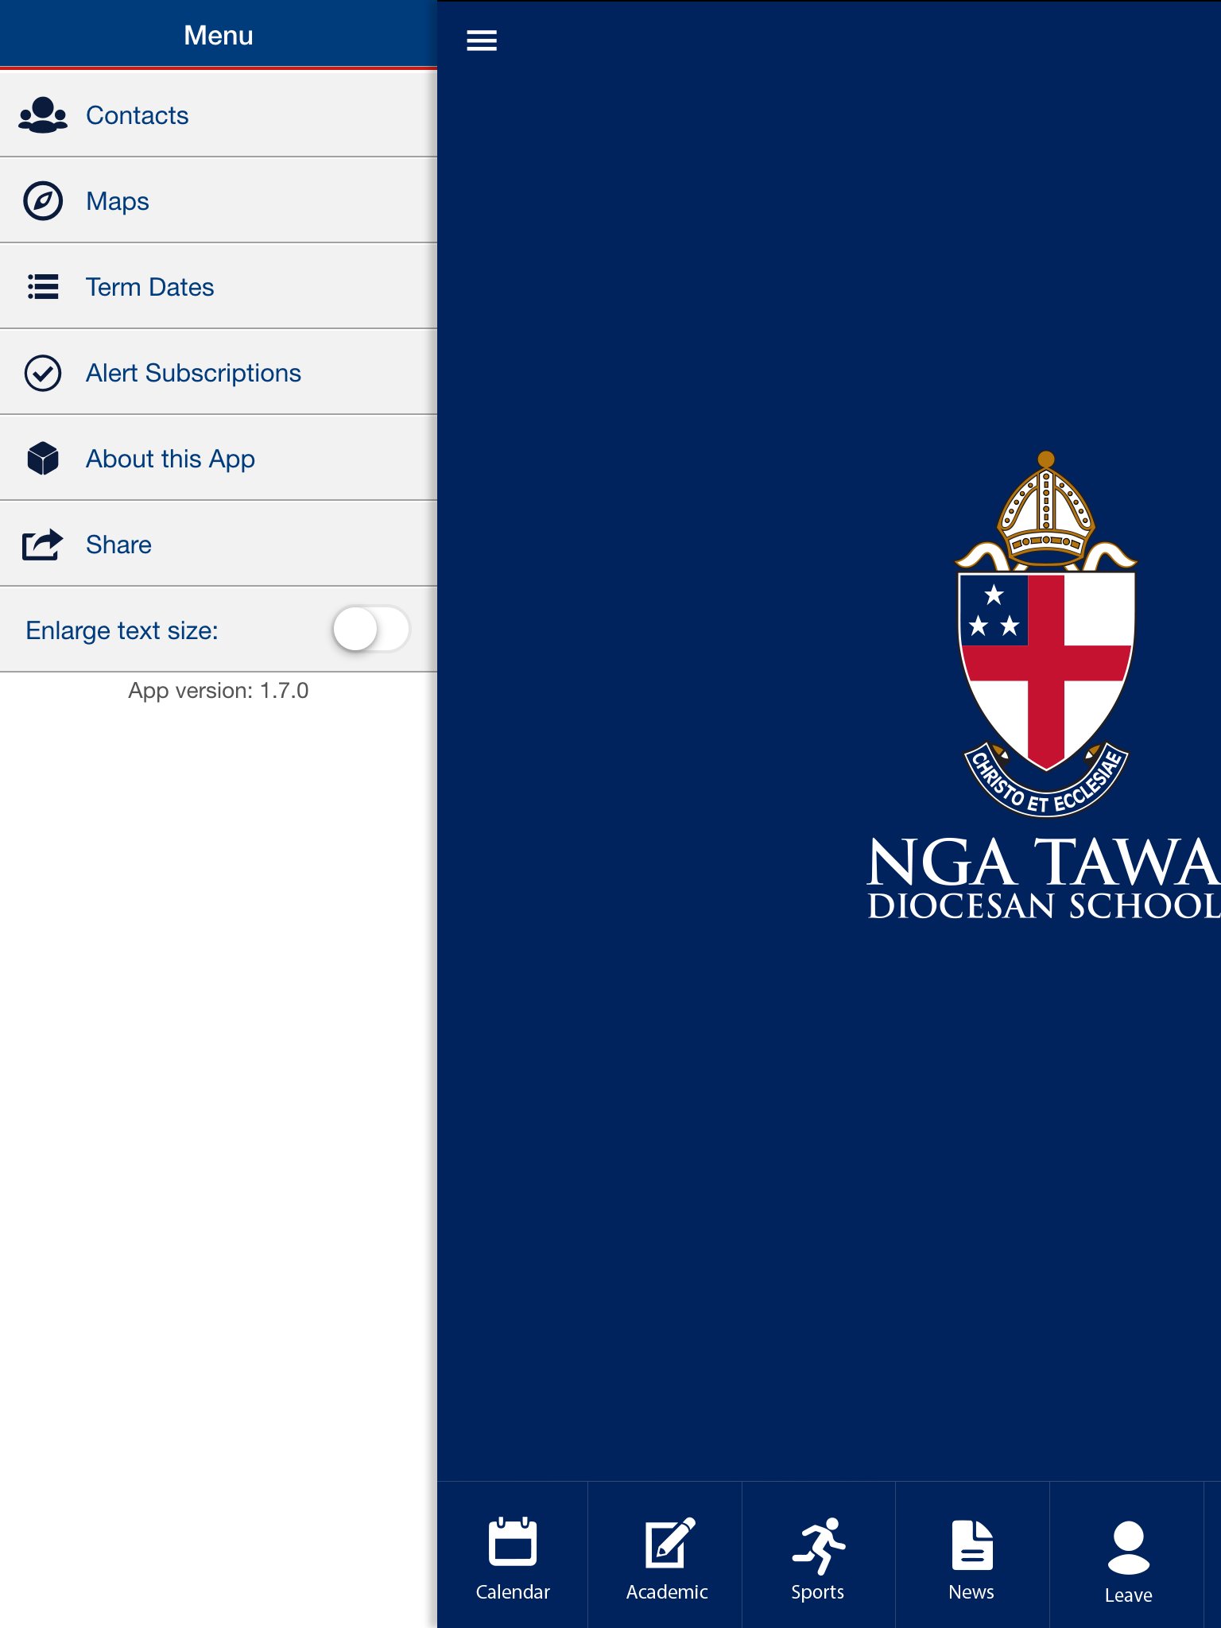Click the About this App cube icon
1221x1628 pixels.
point(43,459)
